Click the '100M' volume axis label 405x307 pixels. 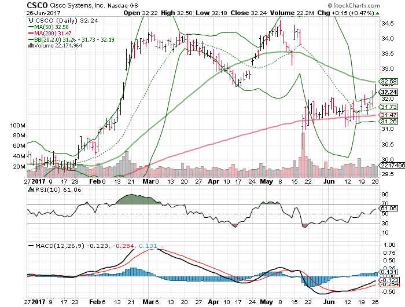17,126
